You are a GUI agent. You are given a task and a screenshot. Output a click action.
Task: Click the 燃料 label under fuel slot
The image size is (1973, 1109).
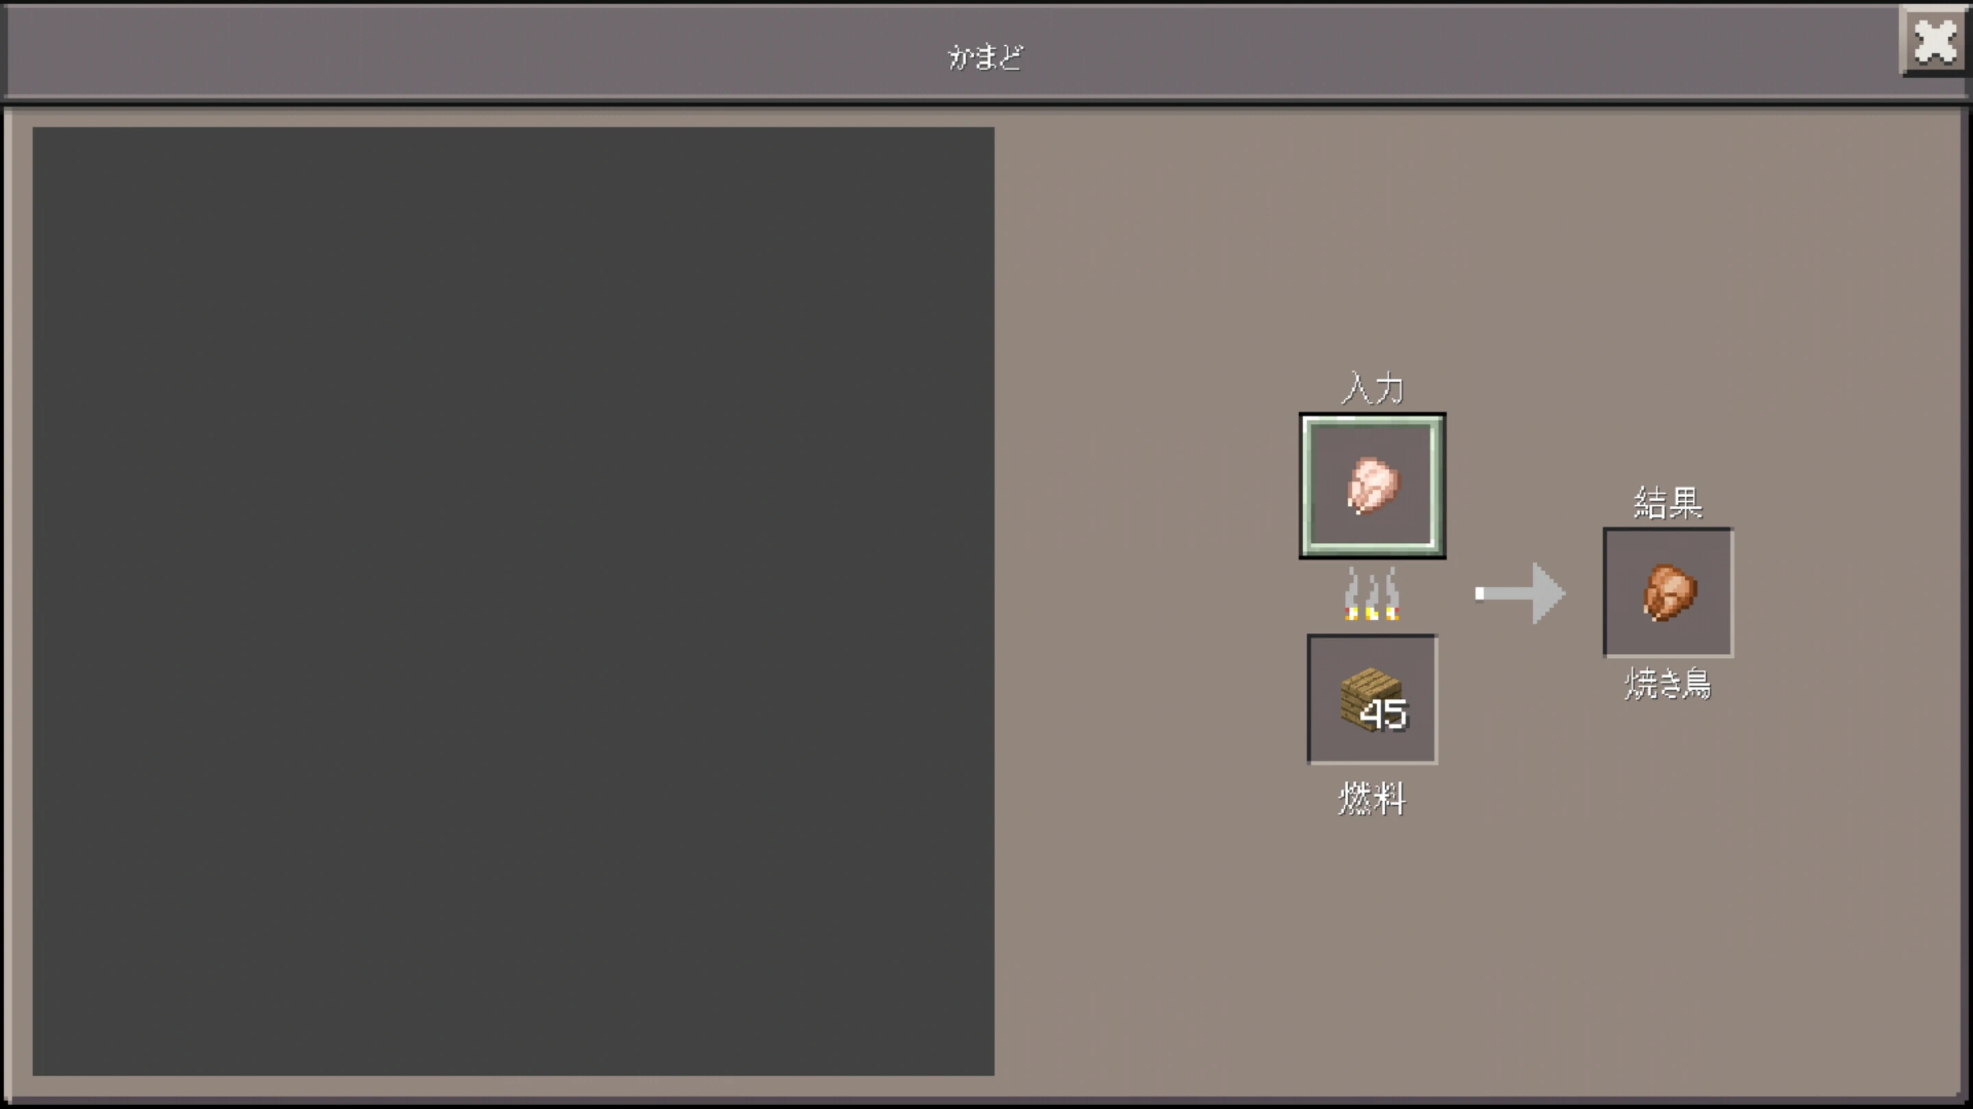pyautogui.click(x=1372, y=798)
